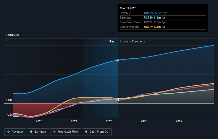Screen dimensions: 218x139
Task: Click the 2023 x-axis label
Action: pyautogui.click(x=39, y=121)
